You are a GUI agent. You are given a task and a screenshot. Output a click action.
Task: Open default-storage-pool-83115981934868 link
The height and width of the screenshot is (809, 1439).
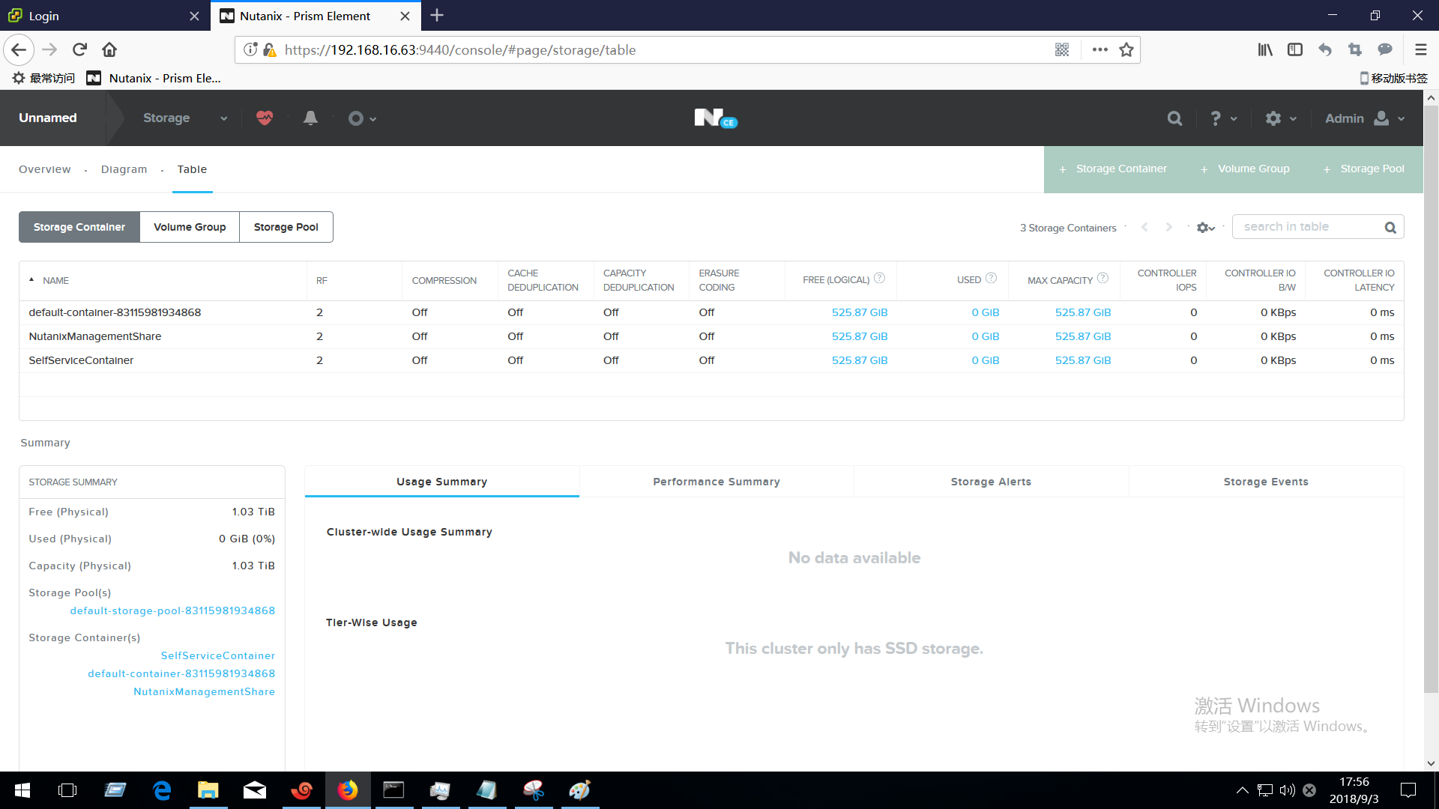(172, 610)
